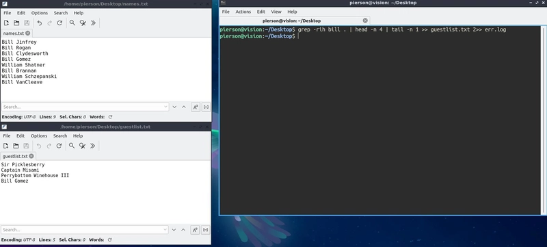
Task: Open File menu in guestlist.txt window
Action: pos(7,135)
